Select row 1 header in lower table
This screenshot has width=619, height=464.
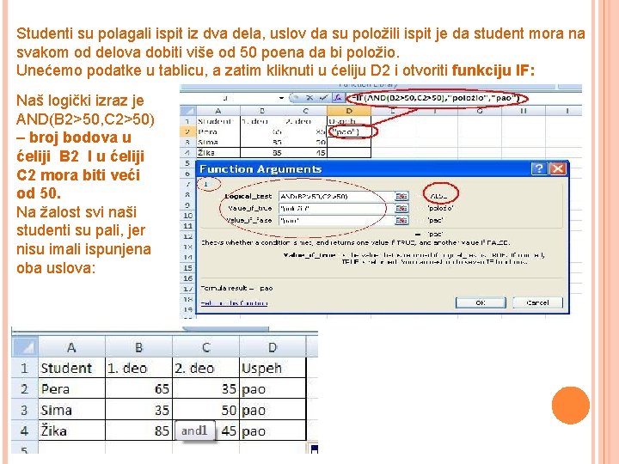25,368
